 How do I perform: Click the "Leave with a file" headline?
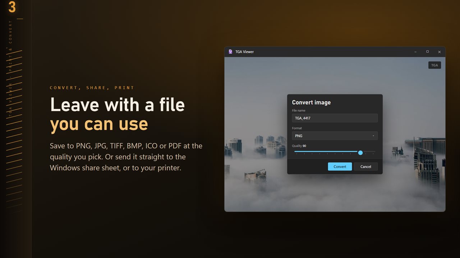[118, 105]
